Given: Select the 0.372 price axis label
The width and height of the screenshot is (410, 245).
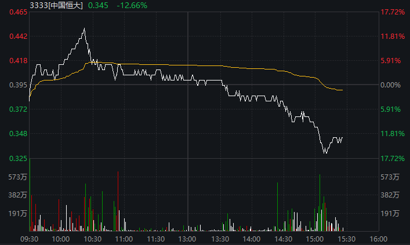Looking at the screenshot, I should click(x=19, y=109).
